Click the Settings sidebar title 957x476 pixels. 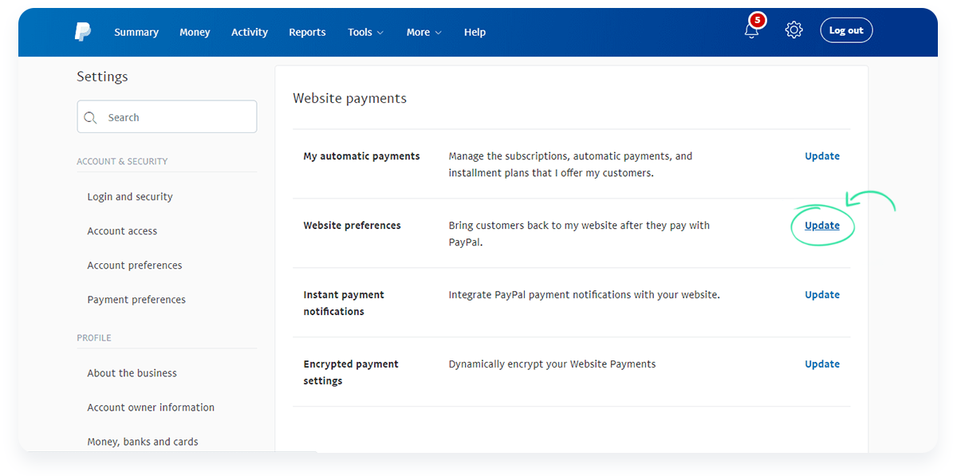click(102, 77)
